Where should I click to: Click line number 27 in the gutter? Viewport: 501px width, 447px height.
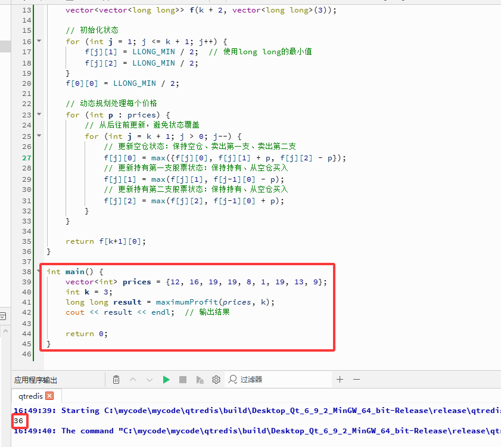pos(27,158)
